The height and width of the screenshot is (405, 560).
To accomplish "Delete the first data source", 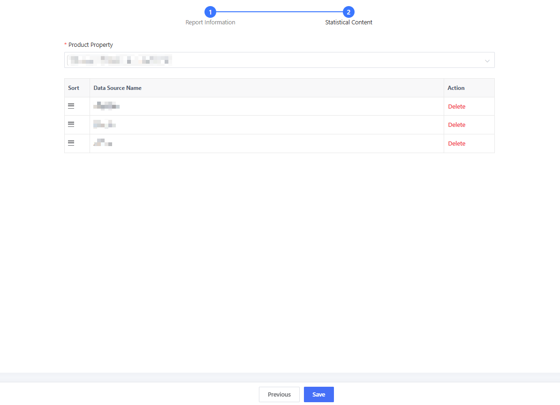I will [x=456, y=107].
